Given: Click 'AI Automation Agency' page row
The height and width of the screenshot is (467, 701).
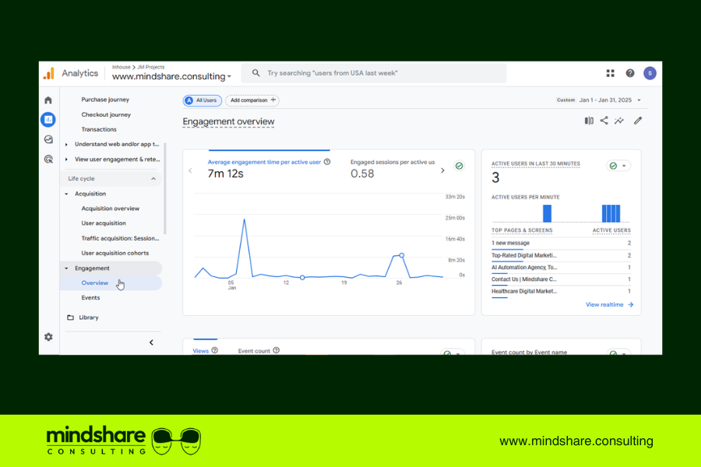Looking at the screenshot, I should tap(561, 267).
